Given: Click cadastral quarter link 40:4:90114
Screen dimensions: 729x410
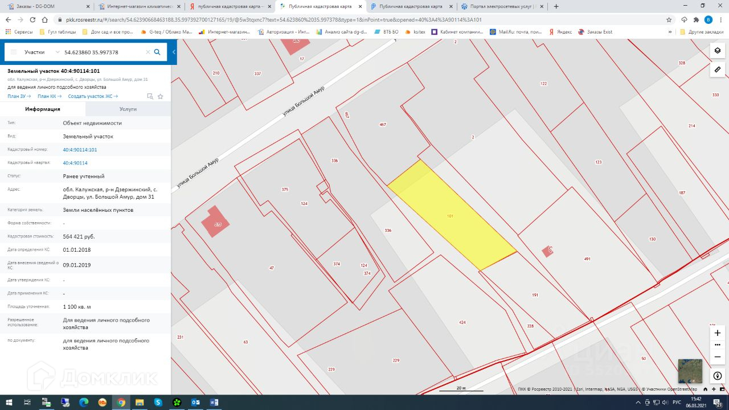Looking at the screenshot, I should tap(75, 163).
